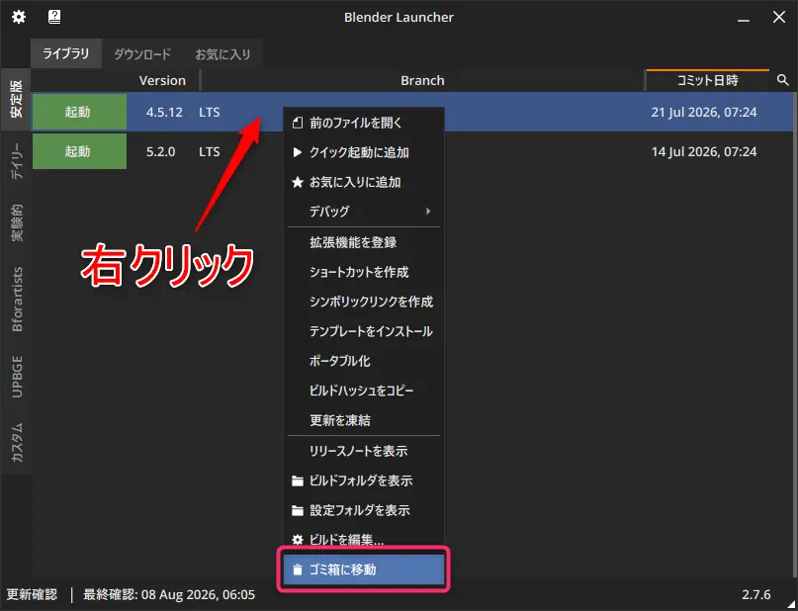
Task: Select the UPBGE side tab
Action: pyautogui.click(x=16, y=377)
